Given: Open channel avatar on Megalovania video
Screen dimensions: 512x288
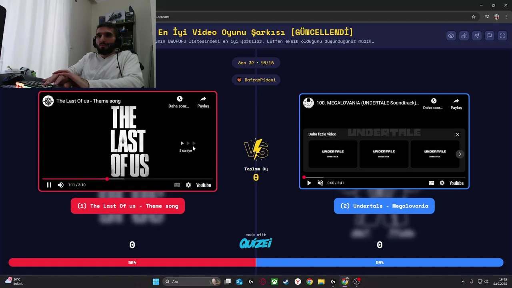Looking at the screenshot, I should [308, 103].
